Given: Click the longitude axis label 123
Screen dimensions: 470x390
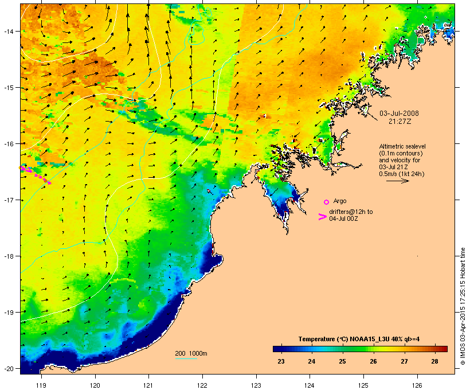Looking at the screenshot, I should pos(256,385).
